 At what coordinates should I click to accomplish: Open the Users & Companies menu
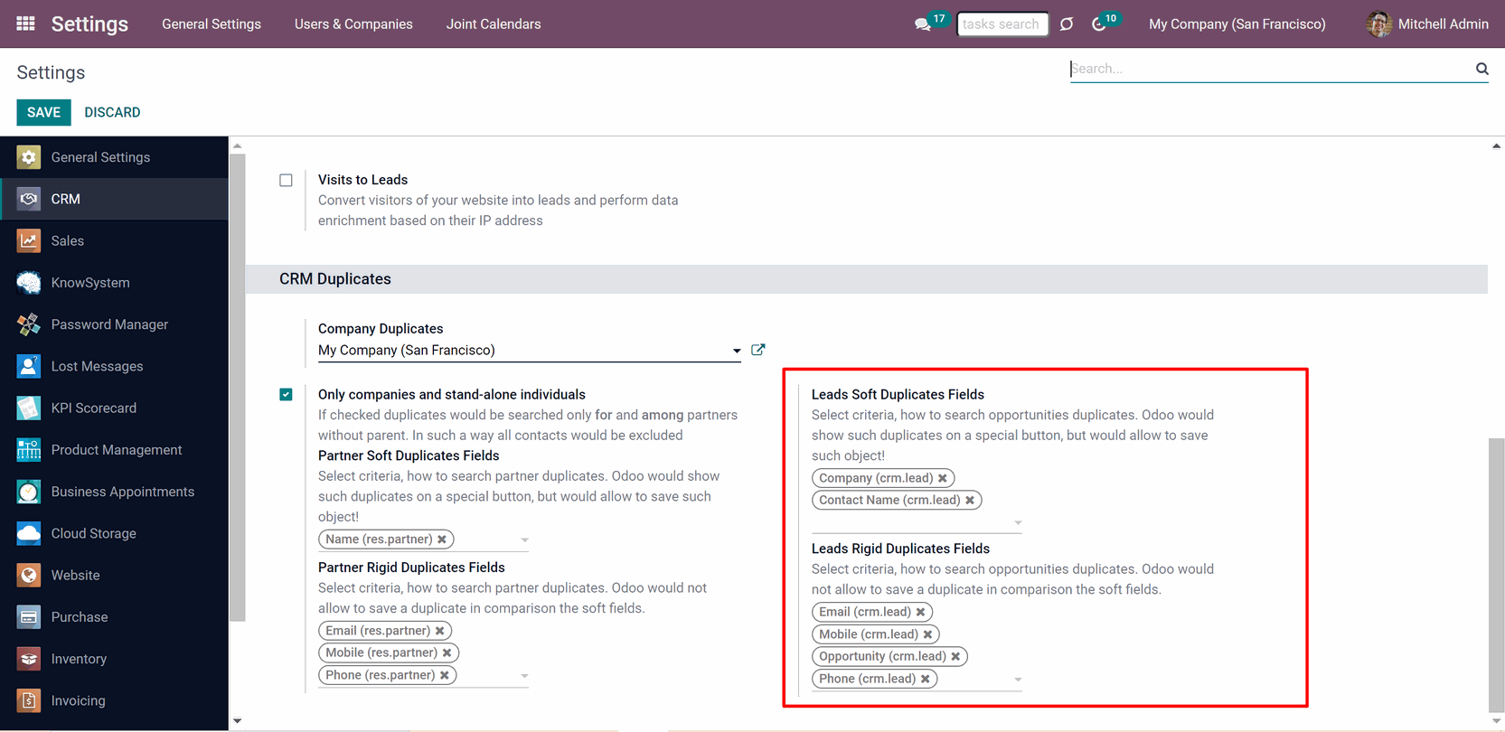click(x=353, y=24)
